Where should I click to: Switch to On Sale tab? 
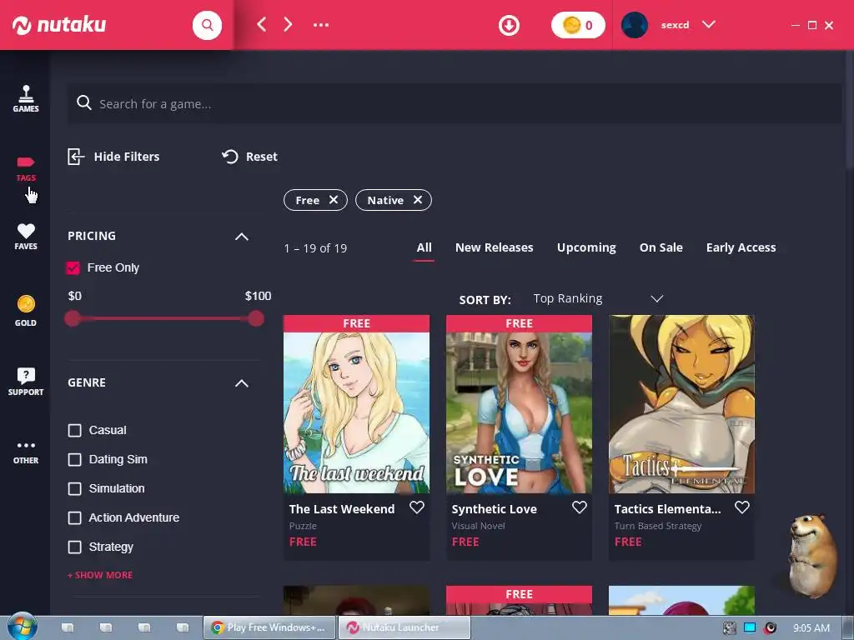[x=661, y=247]
